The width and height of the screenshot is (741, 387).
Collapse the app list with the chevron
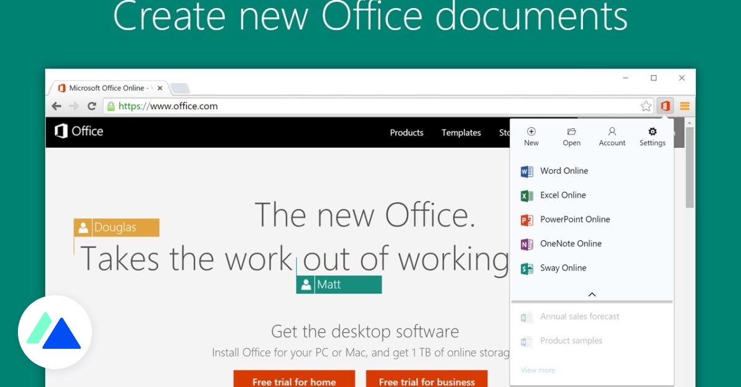coord(592,294)
